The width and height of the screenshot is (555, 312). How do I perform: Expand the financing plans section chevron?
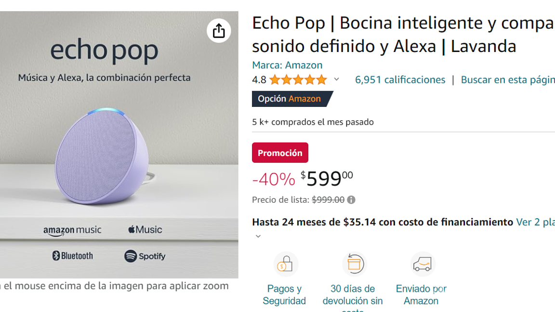tap(258, 236)
